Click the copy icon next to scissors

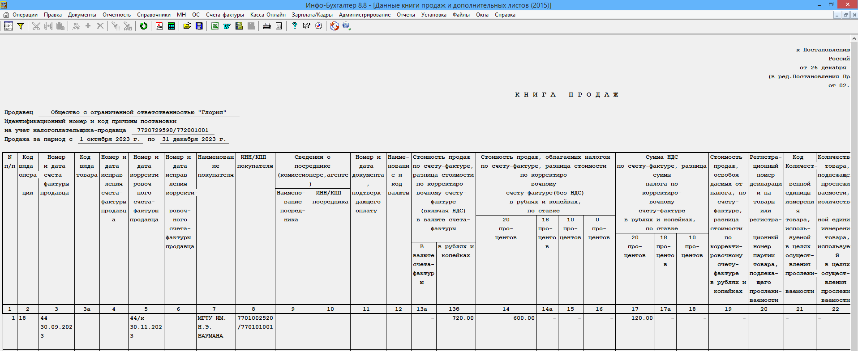pos(48,26)
